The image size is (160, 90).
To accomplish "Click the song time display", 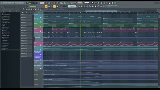I will 64,3.
